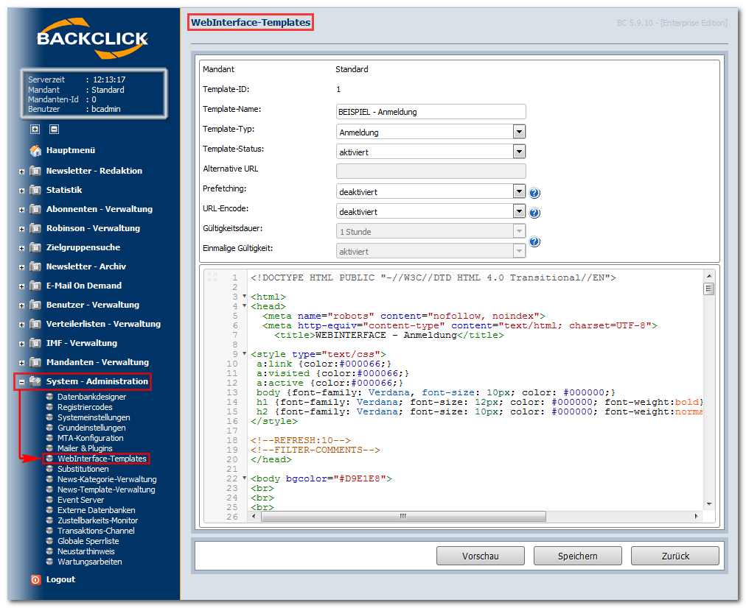Image resolution: width=746 pixels, height=608 pixels.
Task: Click the Speichern button
Action: [578, 556]
